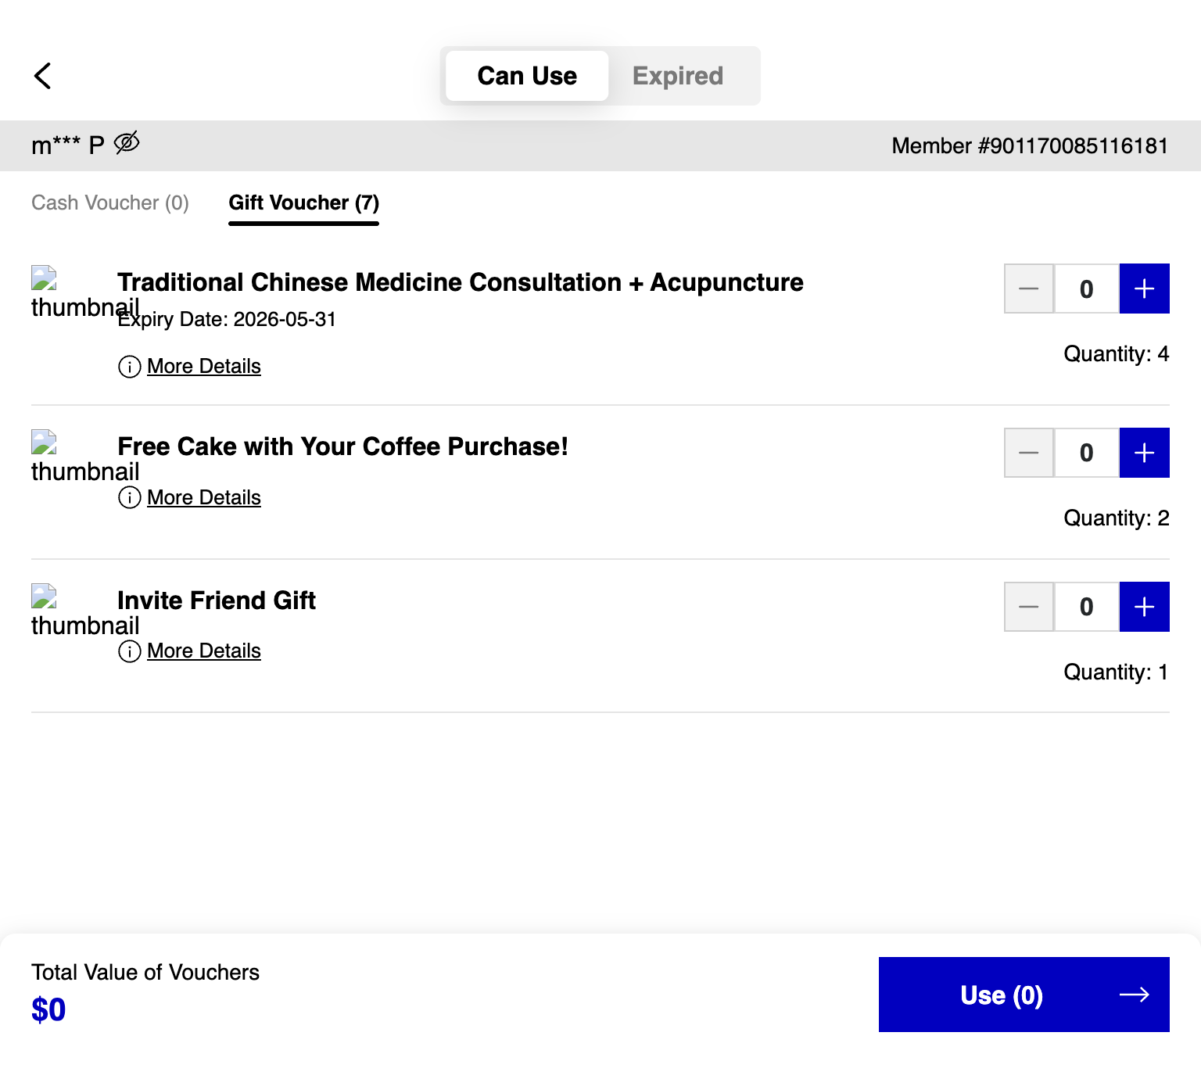This screenshot has height=1079, width=1201.
Task: Switch to the Can Use segment
Action: (527, 76)
